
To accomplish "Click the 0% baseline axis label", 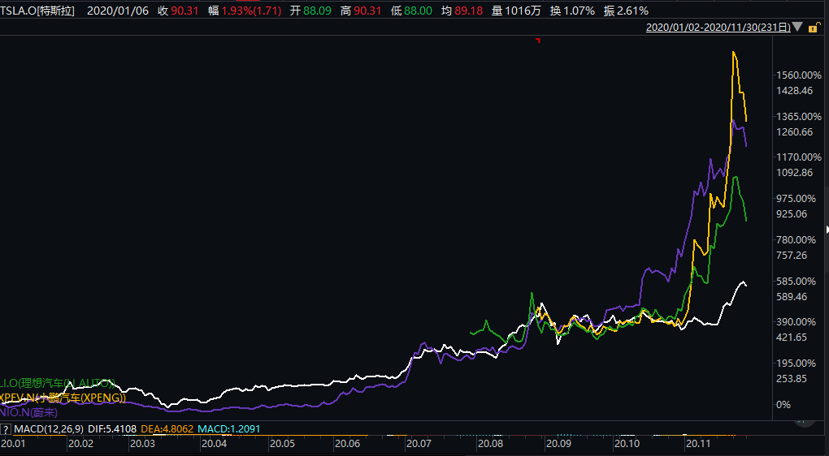I will click(783, 404).
